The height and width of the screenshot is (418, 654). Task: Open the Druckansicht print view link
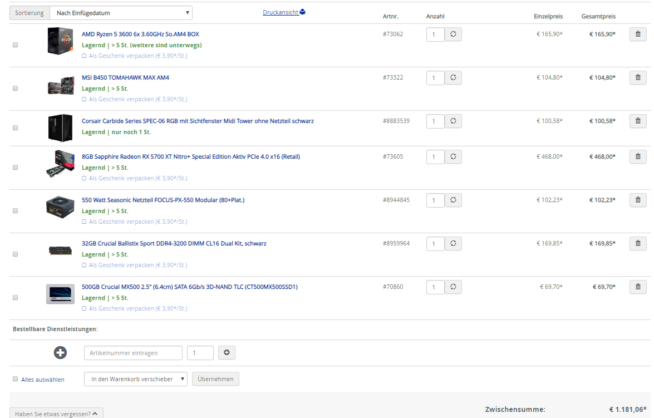(281, 12)
